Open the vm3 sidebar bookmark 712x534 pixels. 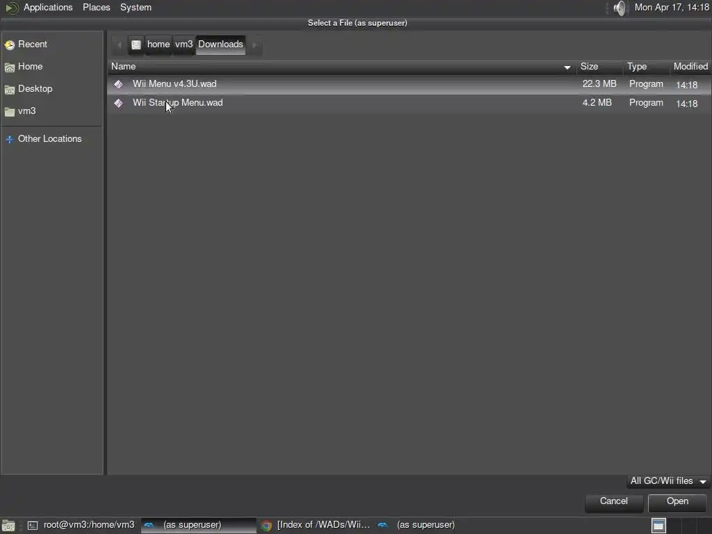pos(51,111)
